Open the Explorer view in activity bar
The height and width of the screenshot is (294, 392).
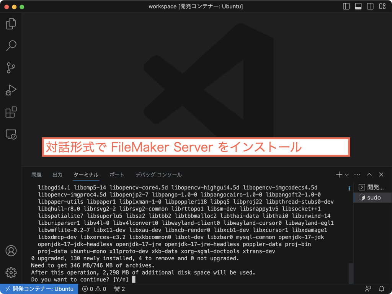coord(11,24)
